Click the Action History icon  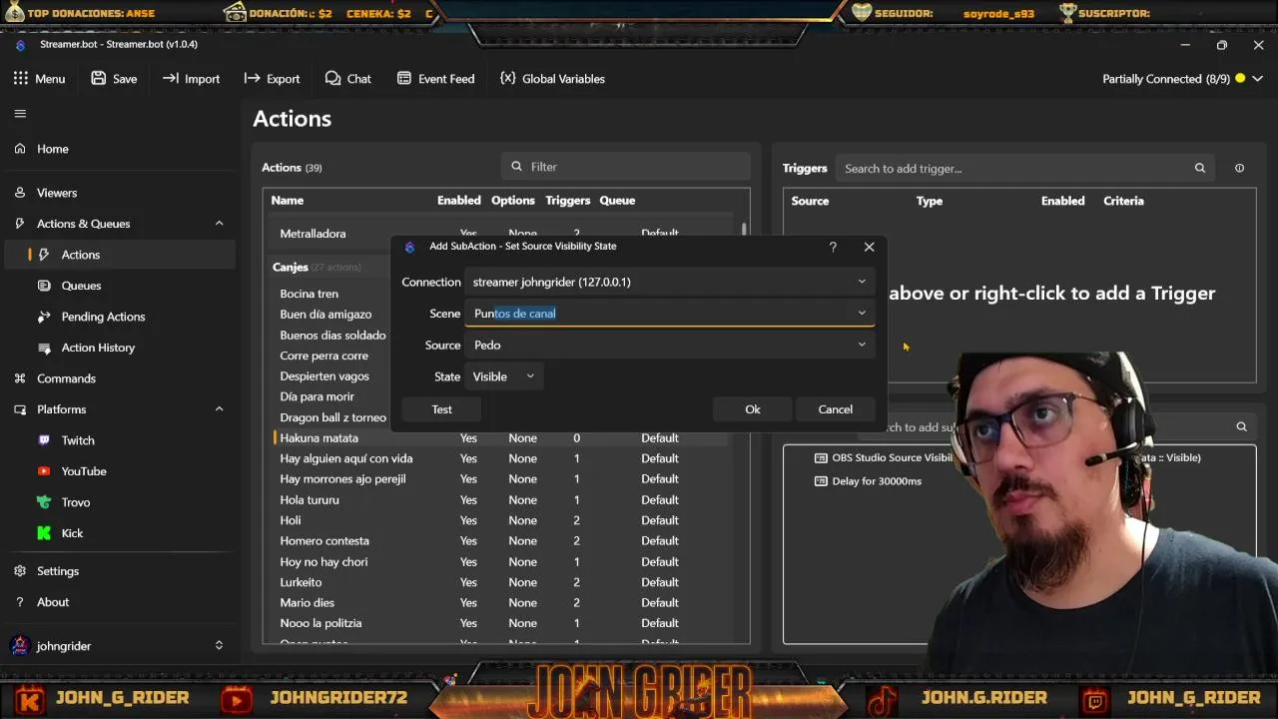coord(44,348)
